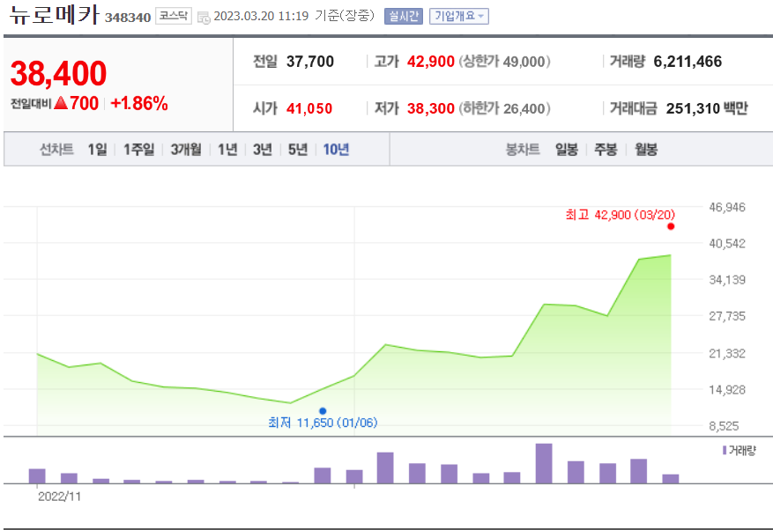Select the 5년 line chart tab
Screen dimensions: 773x530
point(298,150)
